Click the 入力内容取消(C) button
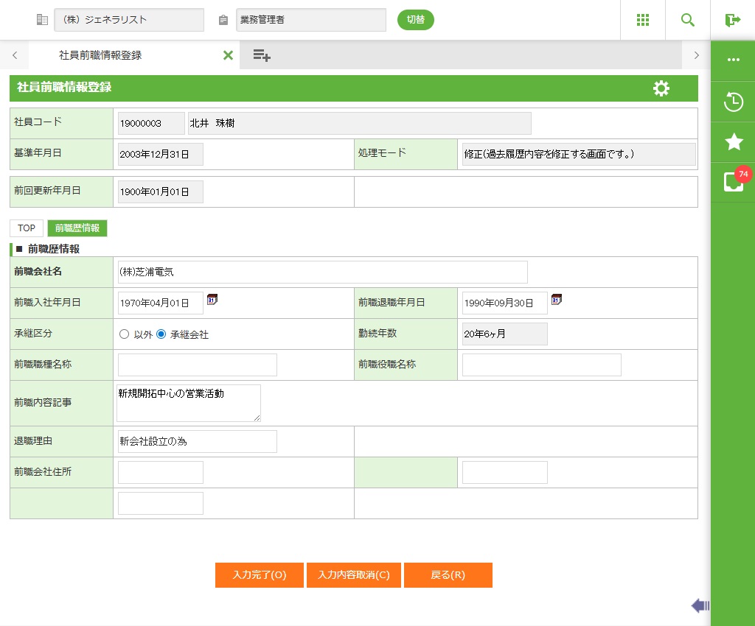 pos(354,575)
